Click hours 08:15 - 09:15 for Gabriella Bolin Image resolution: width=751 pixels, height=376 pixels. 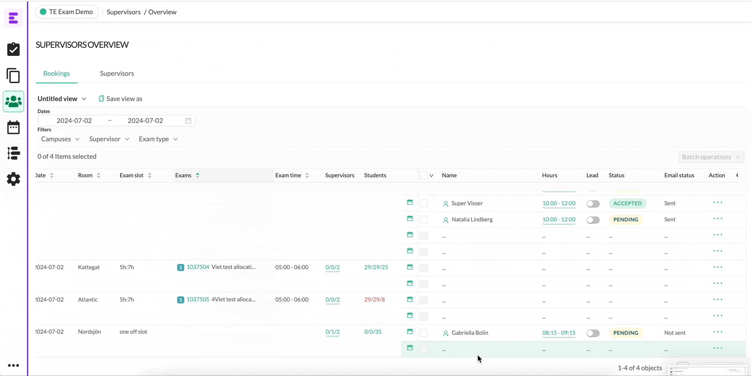(x=559, y=333)
